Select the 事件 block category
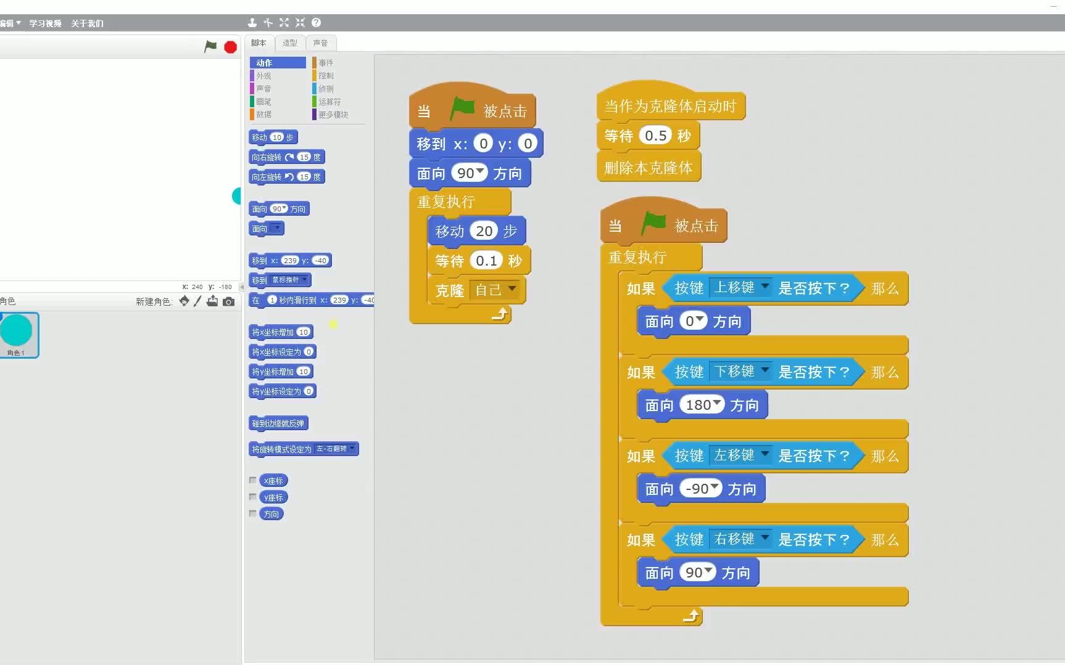Viewport: 1065px width, 665px height. pyautogui.click(x=325, y=62)
